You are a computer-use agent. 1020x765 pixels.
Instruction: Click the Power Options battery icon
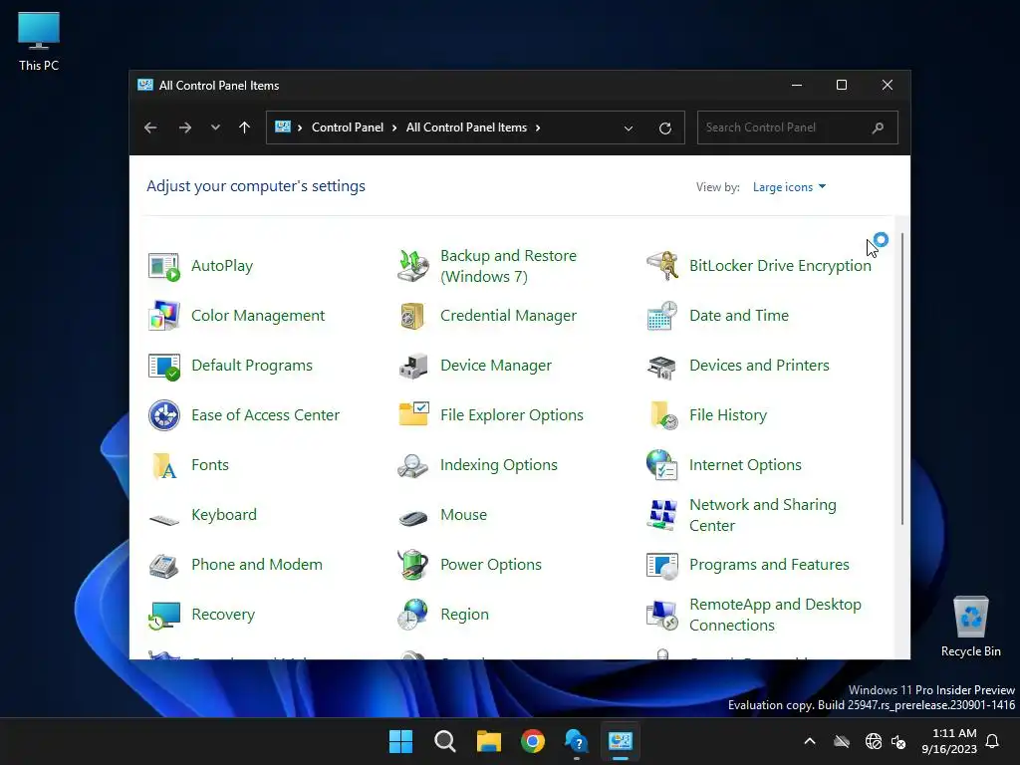coord(413,565)
